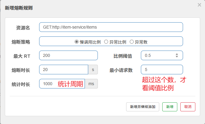Screen dimensions: 205x124
Task: Click the 'ms' unit addon of 统计时长
Action: pos(91,84)
